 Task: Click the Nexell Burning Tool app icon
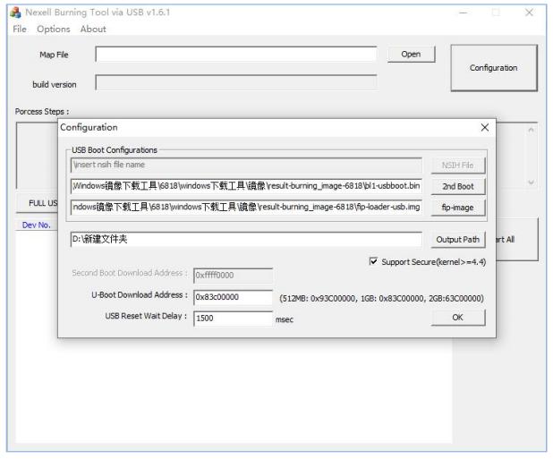pyautogui.click(x=15, y=13)
